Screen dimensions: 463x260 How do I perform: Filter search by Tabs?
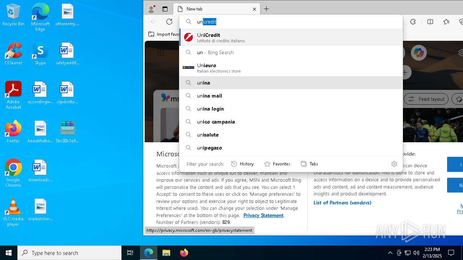(309, 164)
